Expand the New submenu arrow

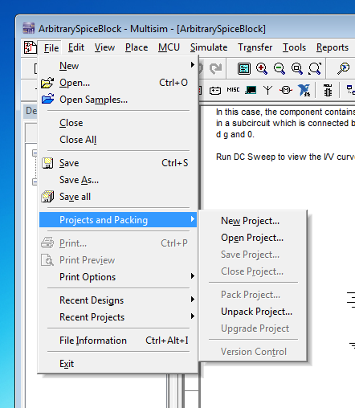click(x=192, y=65)
